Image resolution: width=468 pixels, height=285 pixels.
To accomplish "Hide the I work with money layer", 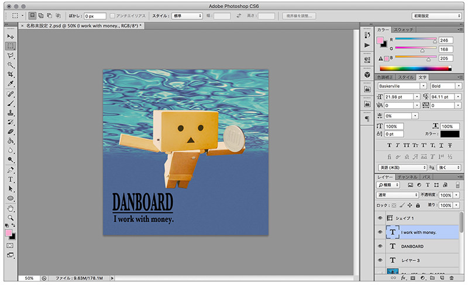I will [x=380, y=232].
